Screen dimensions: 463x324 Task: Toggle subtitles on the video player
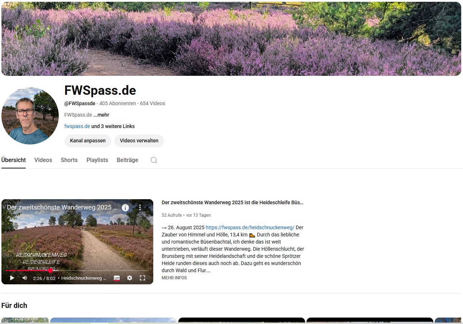click(x=117, y=278)
